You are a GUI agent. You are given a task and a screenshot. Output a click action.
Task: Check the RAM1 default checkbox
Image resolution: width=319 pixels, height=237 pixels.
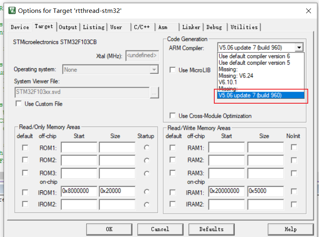(x=173, y=147)
